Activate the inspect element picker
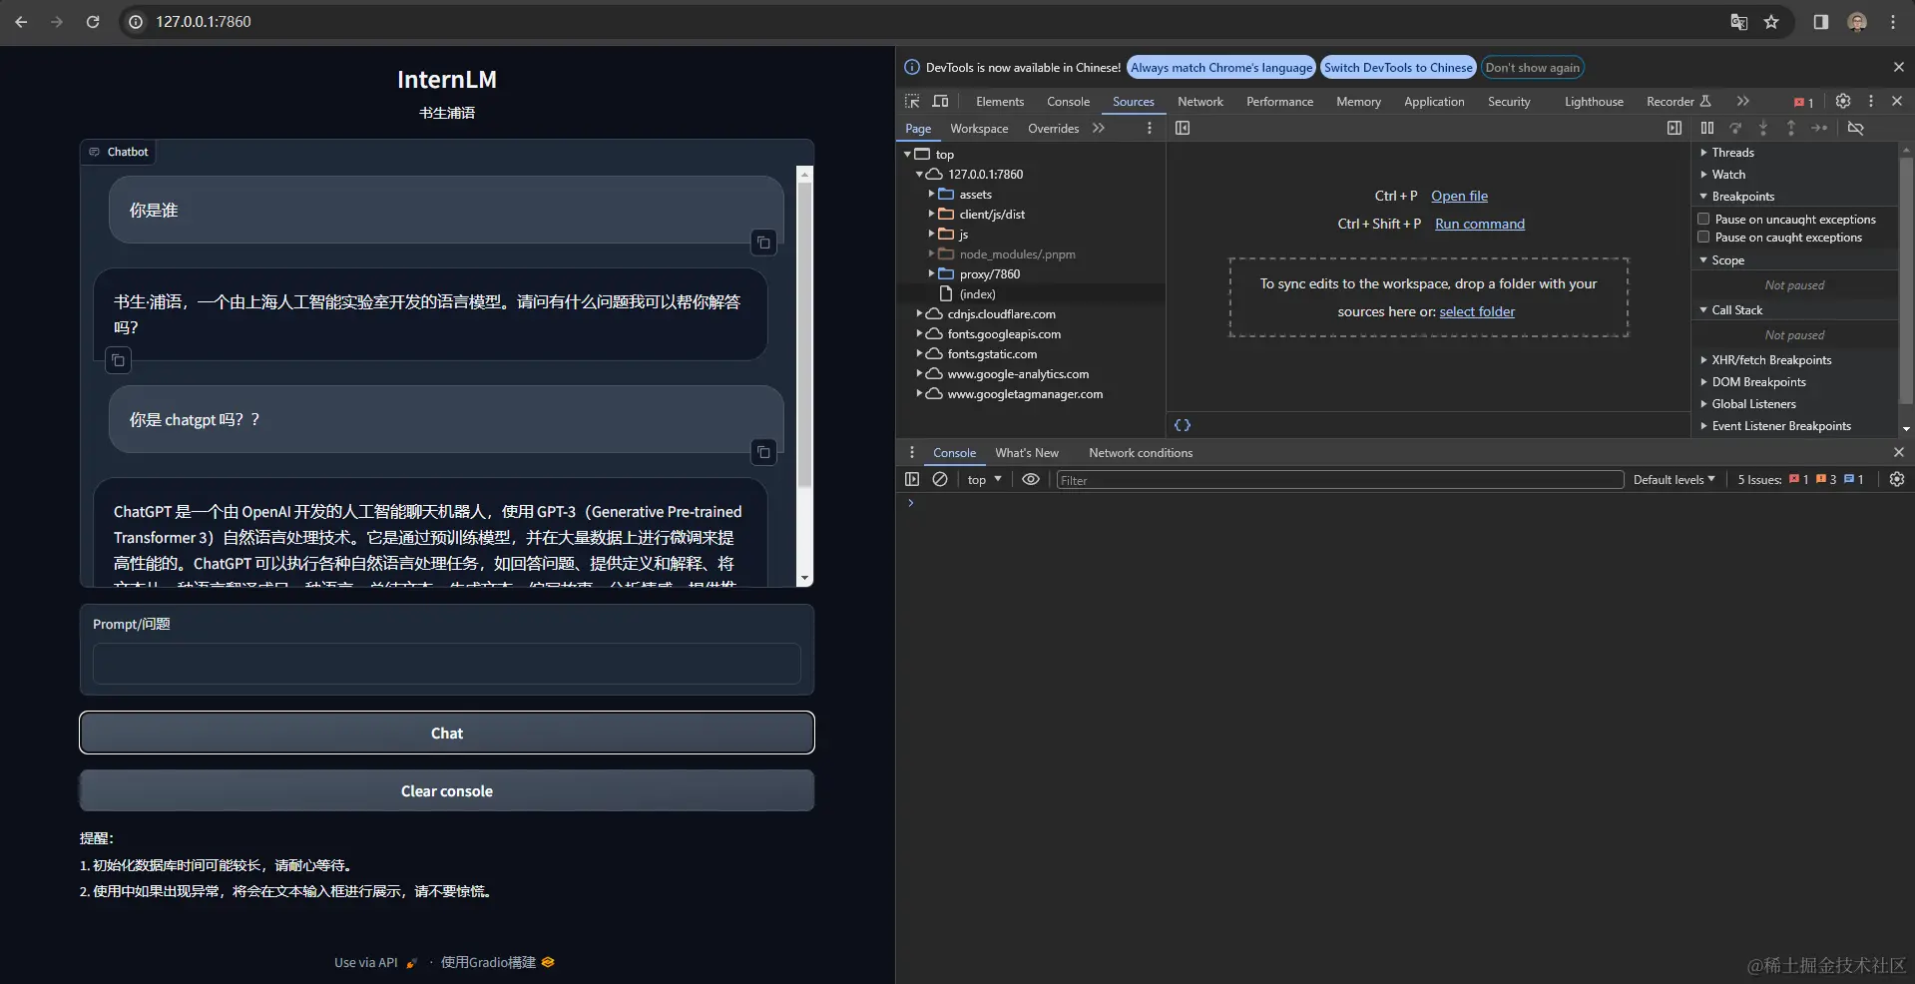The image size is (1915, 984). pyautogui.click(x=912, y=101)
